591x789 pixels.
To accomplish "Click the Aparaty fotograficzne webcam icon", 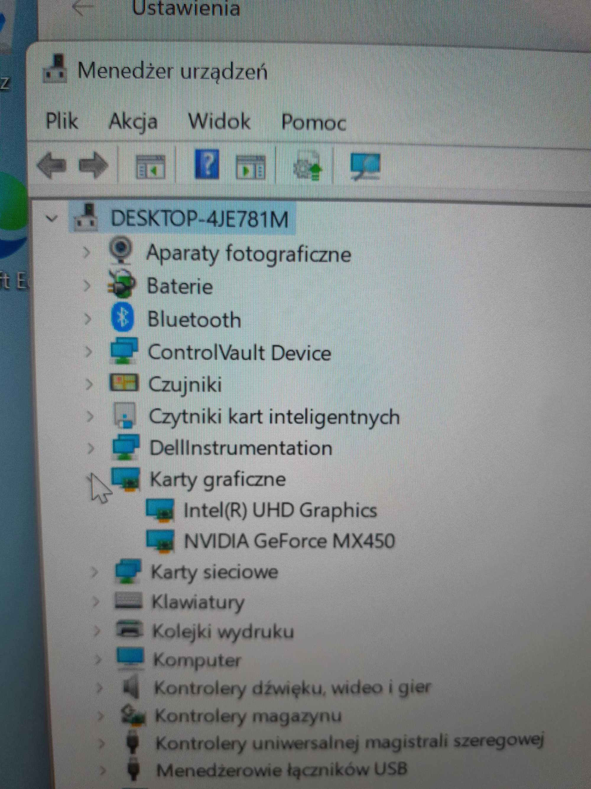I will [x=121, y=250].
